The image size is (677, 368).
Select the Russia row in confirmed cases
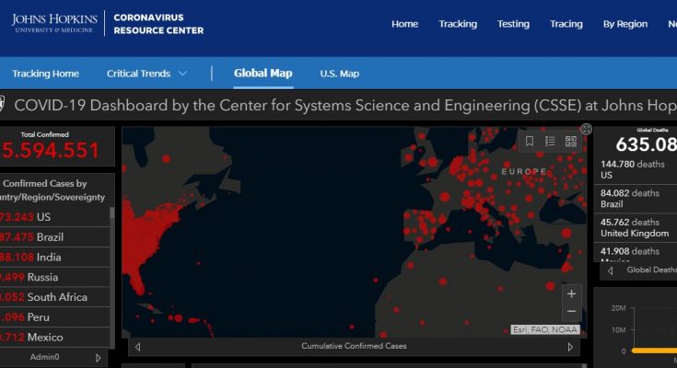click(x=55, y=277)
